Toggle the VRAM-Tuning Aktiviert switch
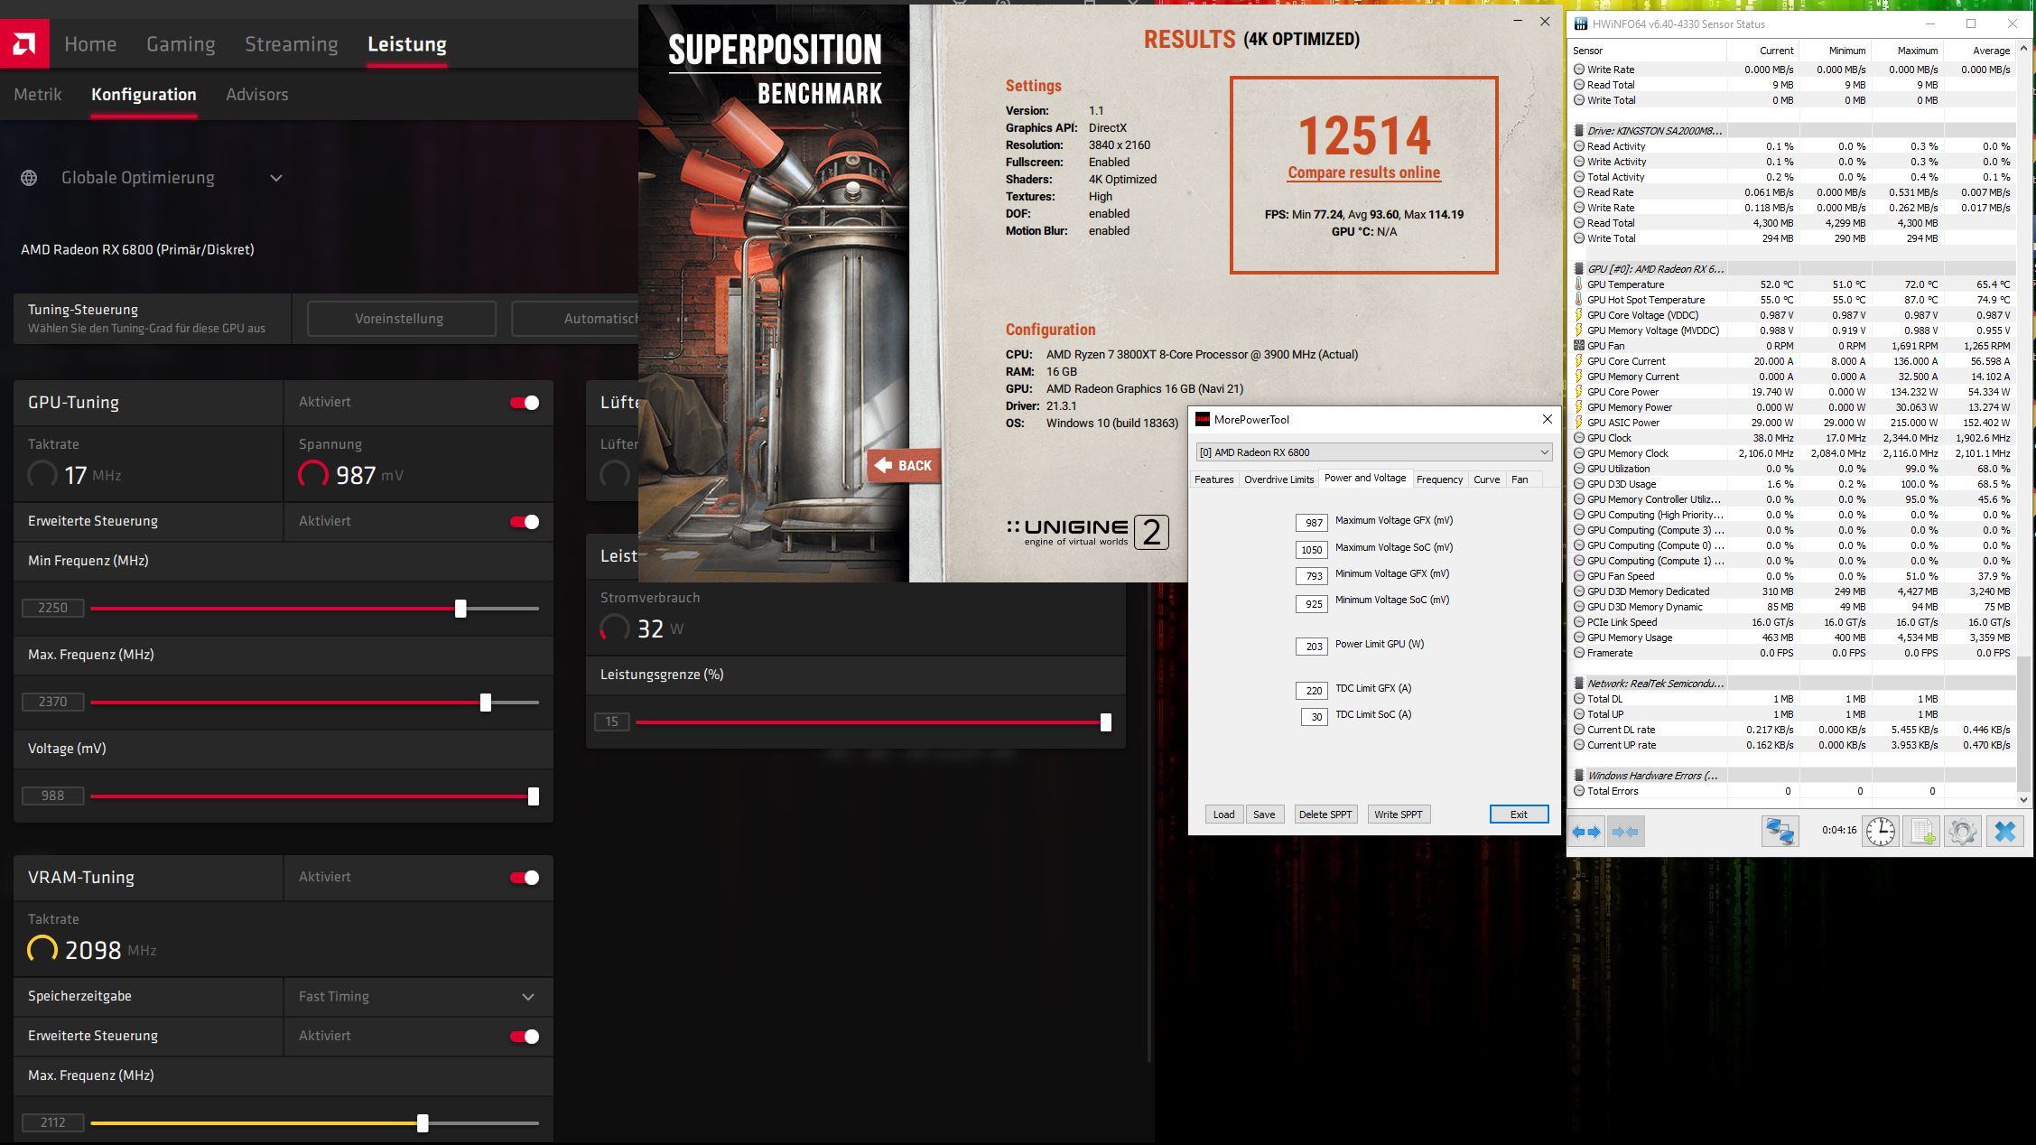This screenshot has width=2036, height=1145. click(x=525, y=878)
